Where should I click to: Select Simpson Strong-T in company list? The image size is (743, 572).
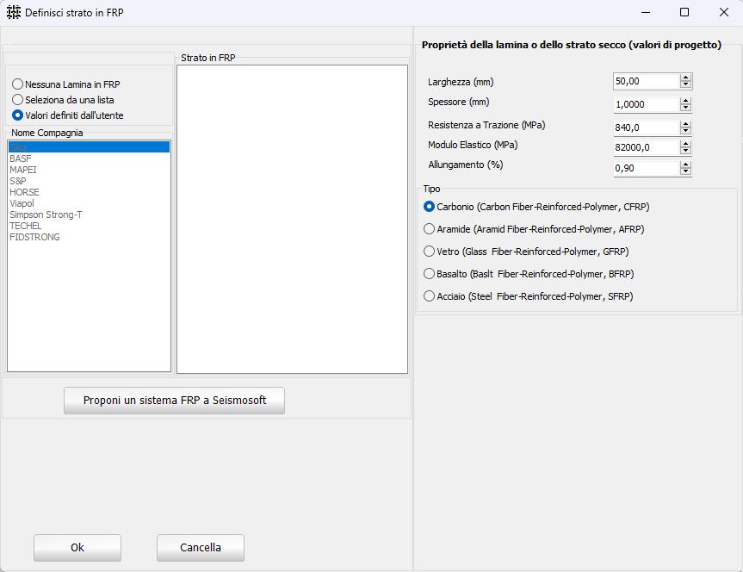89,214
